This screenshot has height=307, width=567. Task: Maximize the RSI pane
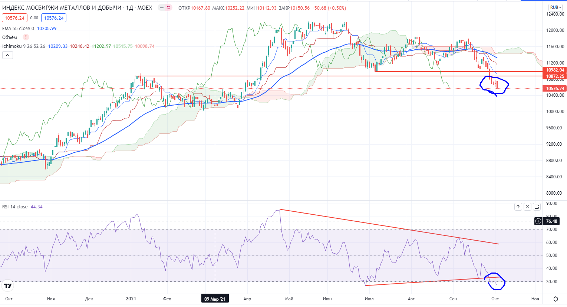pyautogui.click(x=537, y=207)
